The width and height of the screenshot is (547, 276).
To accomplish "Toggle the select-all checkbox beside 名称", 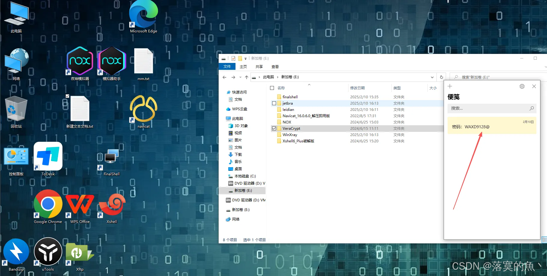I will point(272,88).
